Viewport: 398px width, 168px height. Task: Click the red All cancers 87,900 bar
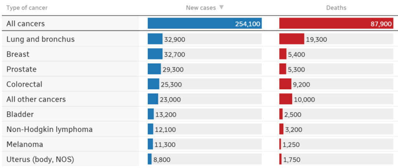(336, 24)
